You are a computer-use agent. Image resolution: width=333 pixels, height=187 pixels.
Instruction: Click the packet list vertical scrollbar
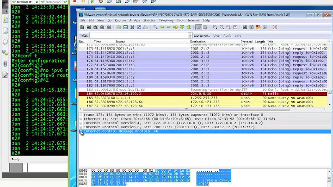click(x=329, y=92)
